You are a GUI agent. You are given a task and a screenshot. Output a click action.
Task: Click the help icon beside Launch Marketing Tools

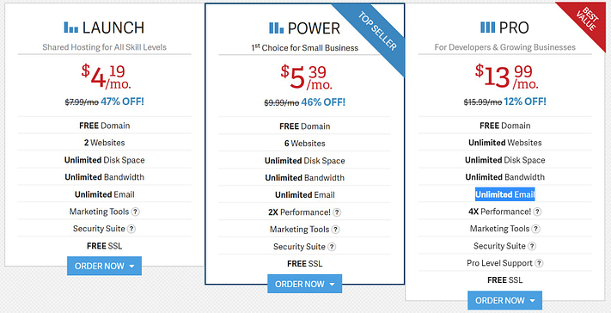click(x=135, y=212)
